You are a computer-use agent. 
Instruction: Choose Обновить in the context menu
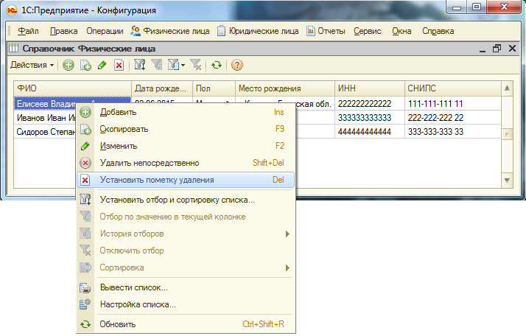pyautogui.click(x=186, y=324)
